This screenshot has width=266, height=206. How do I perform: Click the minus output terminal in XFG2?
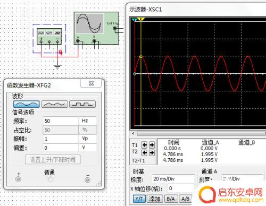[87, 180]
